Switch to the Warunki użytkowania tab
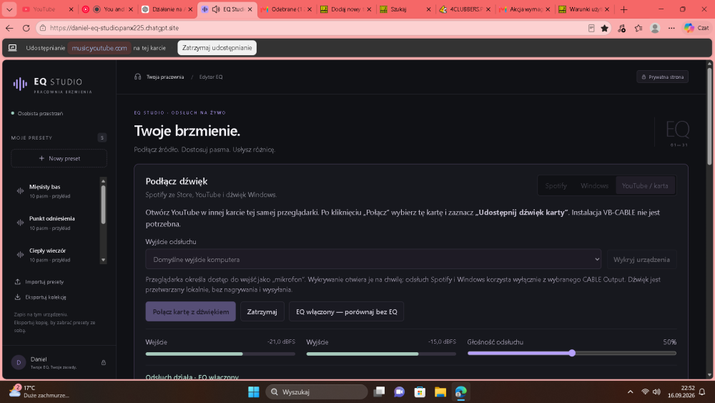 pyautogui.click(x=584, y=9)
